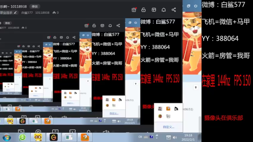253x142 pixels.
Task: Open the gift box icon with red dot in the largest header
Action: tap(134, 10)
